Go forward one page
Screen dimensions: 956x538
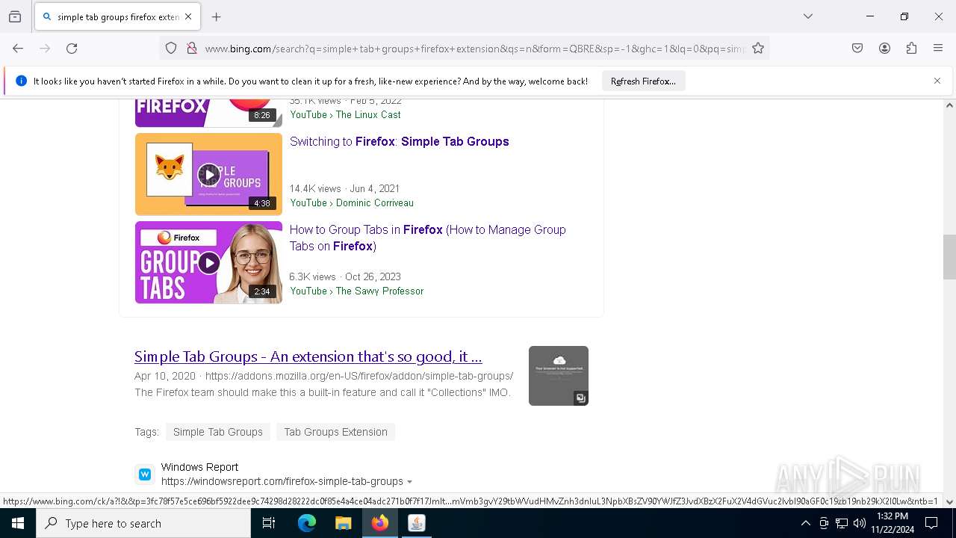pyautogui.click(x=45, y=49)
